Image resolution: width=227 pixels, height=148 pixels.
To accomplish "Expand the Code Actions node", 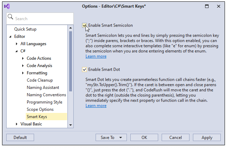I will pyautogui.click(x=23, y=58).
